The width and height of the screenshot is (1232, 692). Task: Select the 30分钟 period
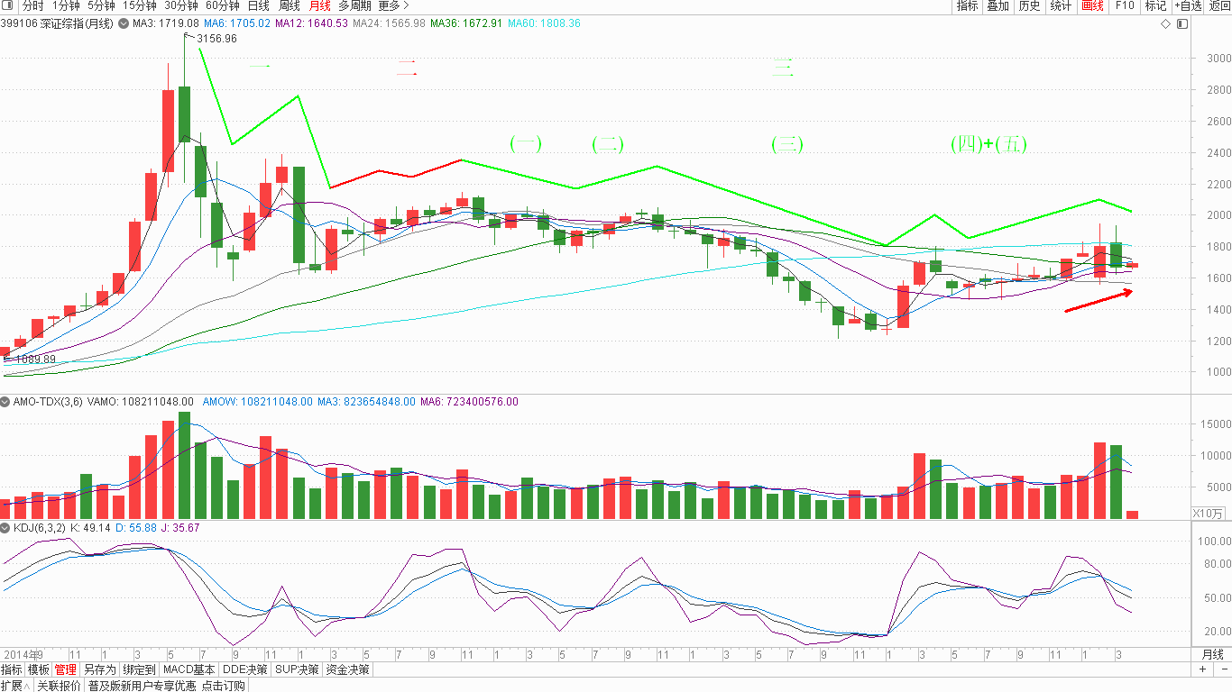point(182,5)
